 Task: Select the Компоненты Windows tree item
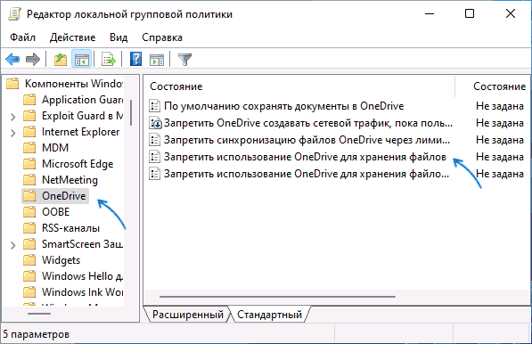pos(74,84)
